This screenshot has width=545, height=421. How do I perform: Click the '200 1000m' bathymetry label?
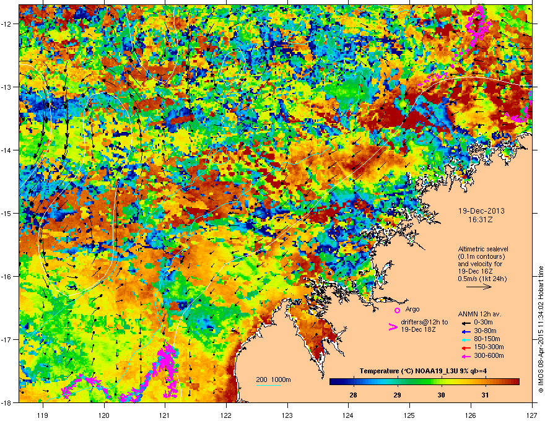pos(273,380)
